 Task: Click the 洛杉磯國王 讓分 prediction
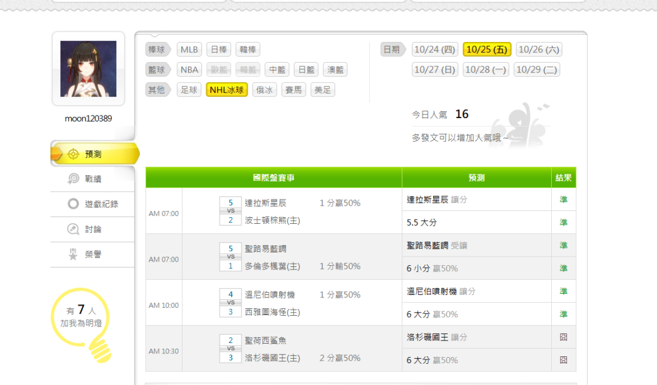click(x=437, y=337)
